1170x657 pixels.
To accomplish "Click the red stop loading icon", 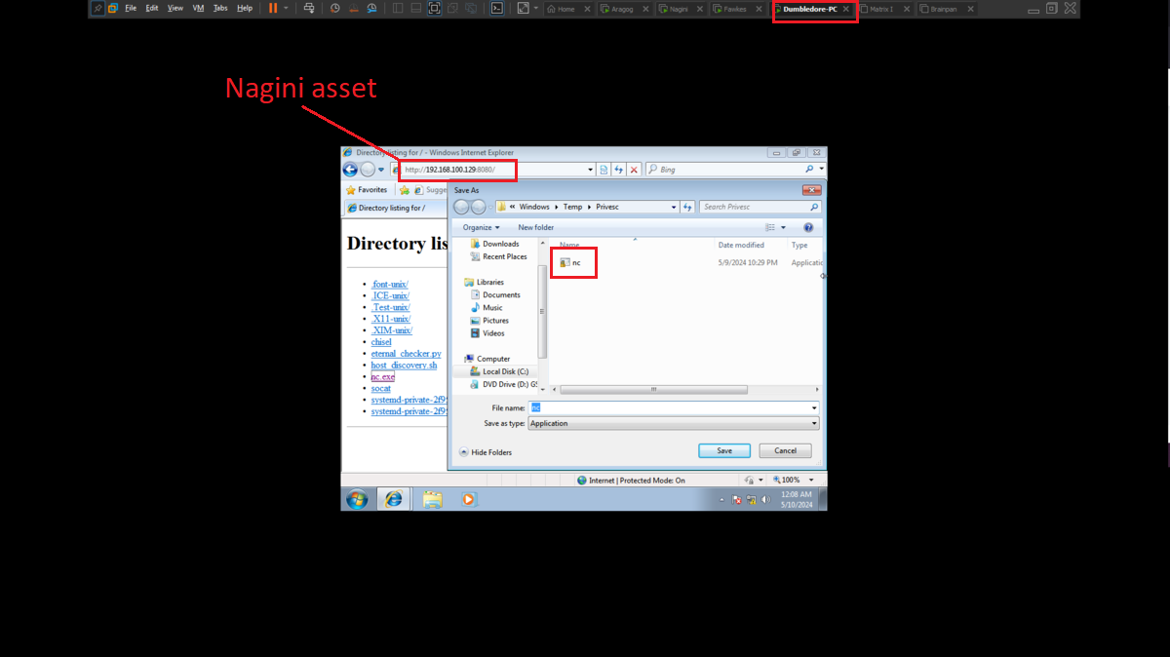I will click(x=634, y=170).
